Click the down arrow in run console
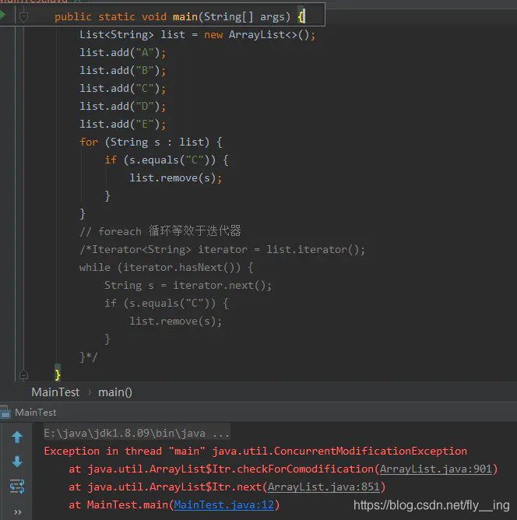This screenshot has width=517, height=520. click(x=17, y=462)
